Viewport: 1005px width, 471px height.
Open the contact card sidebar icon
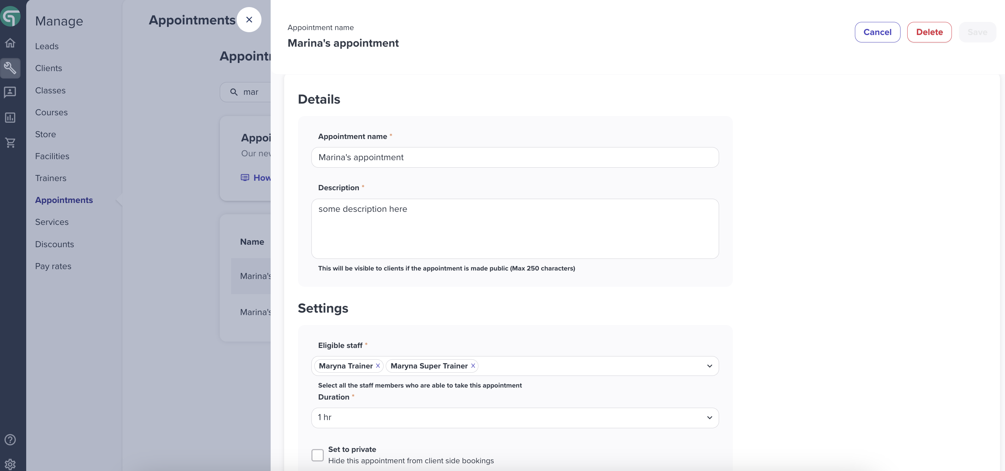[x=10, y=92]
